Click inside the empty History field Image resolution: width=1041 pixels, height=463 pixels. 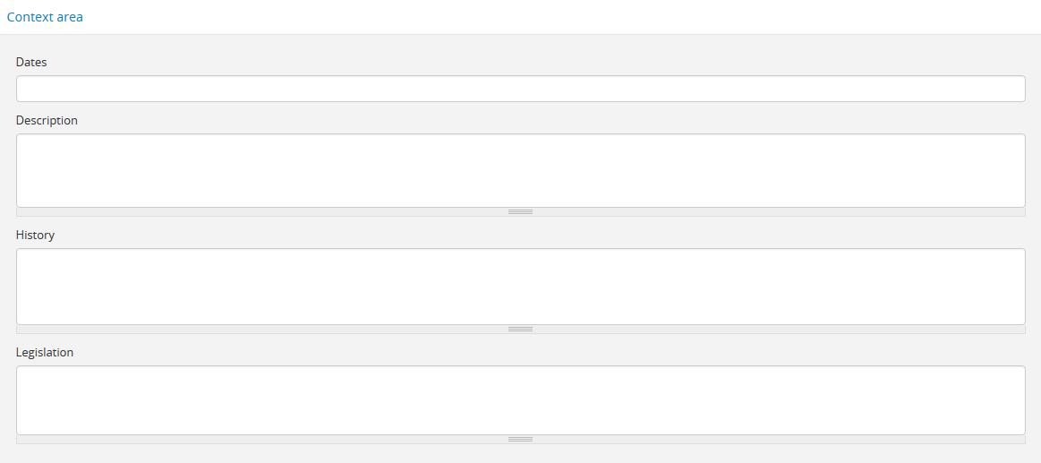click(x=520, y=286)
